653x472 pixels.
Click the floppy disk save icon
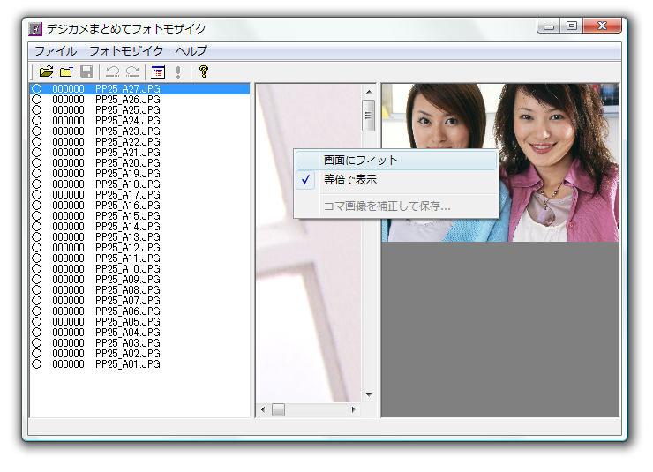pos(86,72)
